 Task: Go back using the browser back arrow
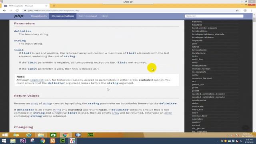4,10
